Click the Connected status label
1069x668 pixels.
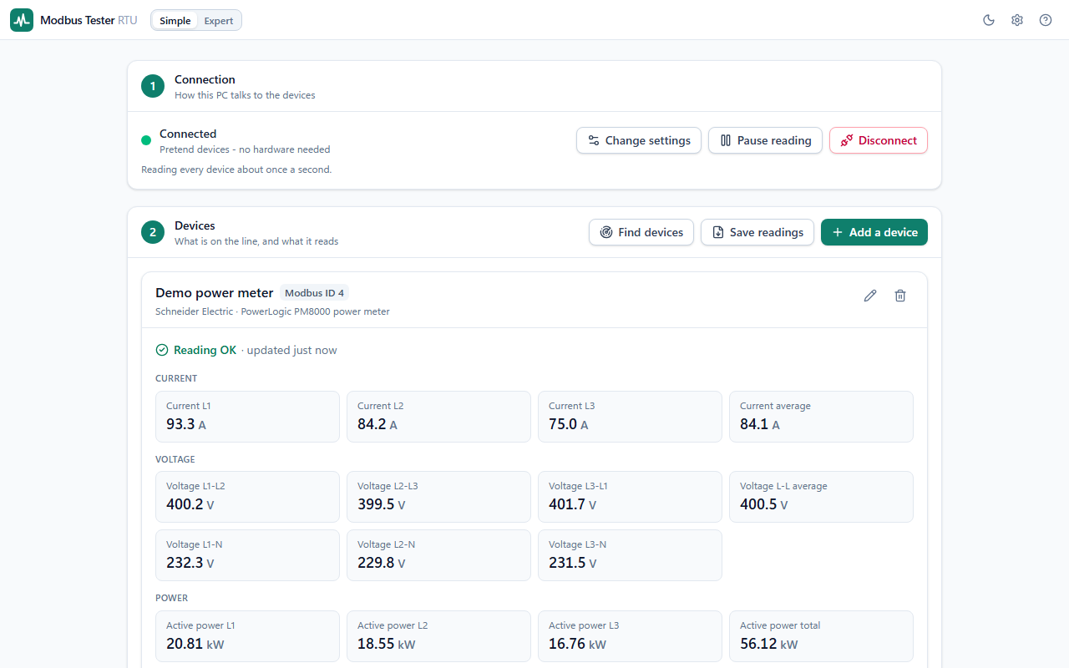click(188, 134)
